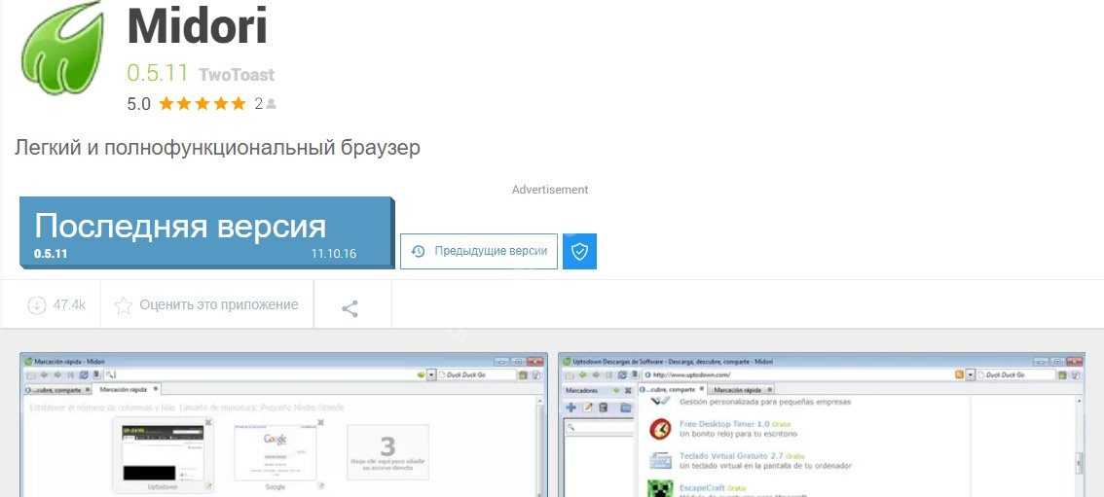Close the Marcadores side panel
The width and height of the screenshot is (1104, 497).
pos(628,390)
